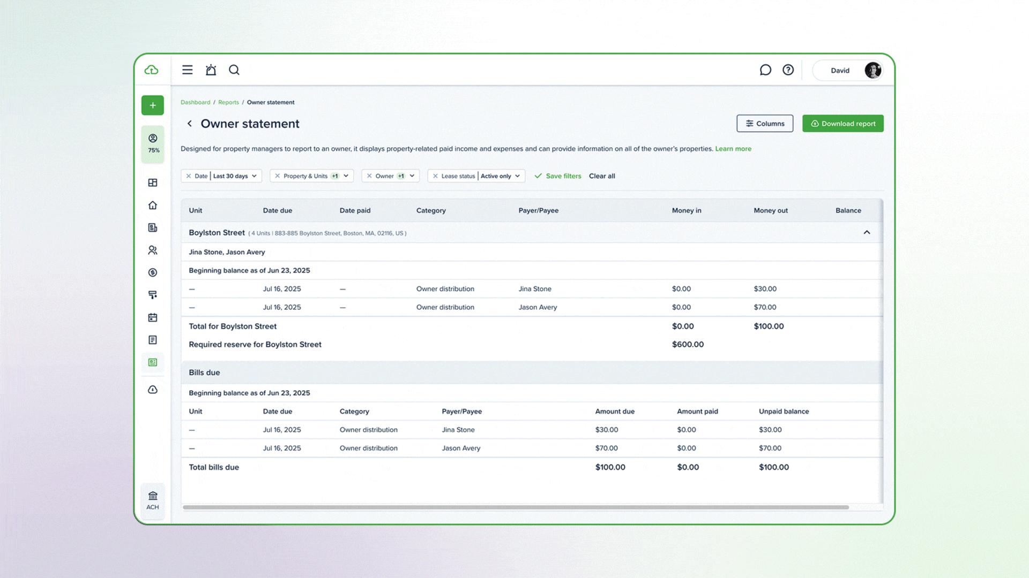1029x578 pixels.
Task: Open the Last 30 days dropdown
Action: 235,176
